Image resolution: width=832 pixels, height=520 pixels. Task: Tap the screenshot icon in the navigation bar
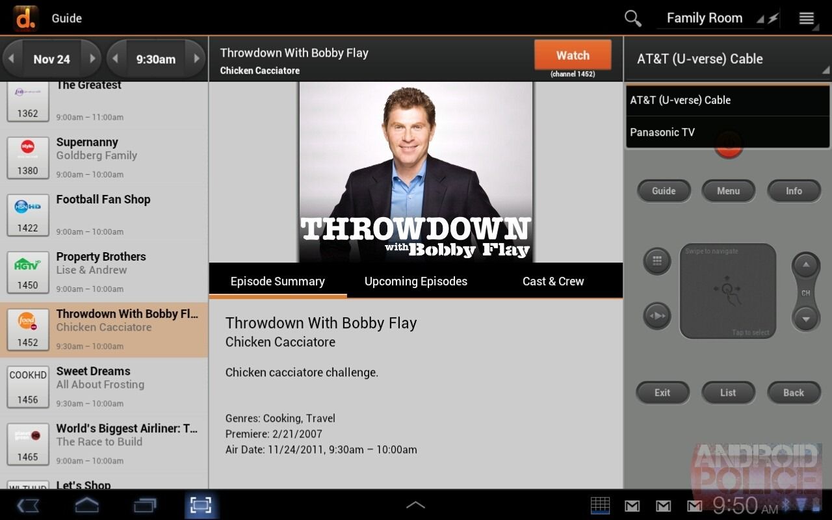[x=200, y=504]
